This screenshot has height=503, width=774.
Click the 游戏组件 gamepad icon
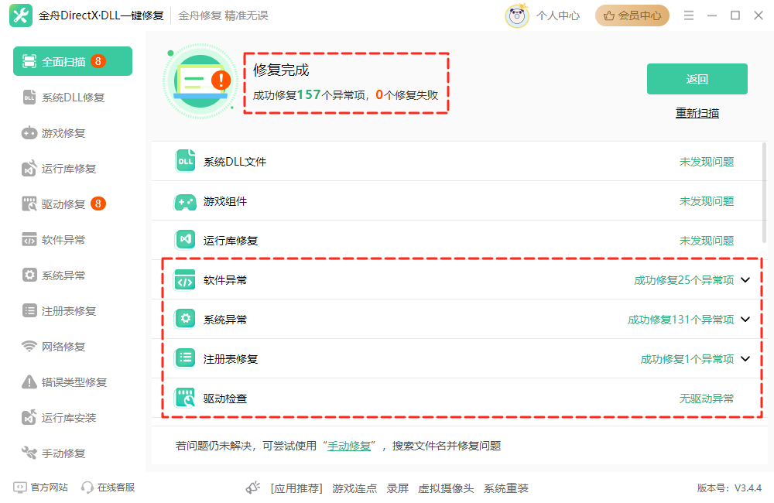point(186,201)
